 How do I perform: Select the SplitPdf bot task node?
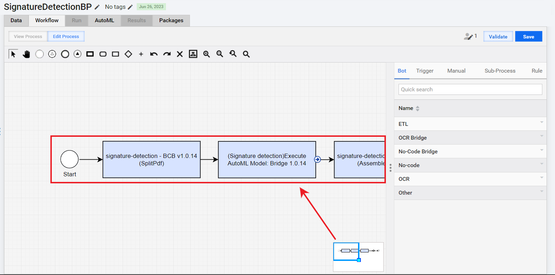point(152,160)
